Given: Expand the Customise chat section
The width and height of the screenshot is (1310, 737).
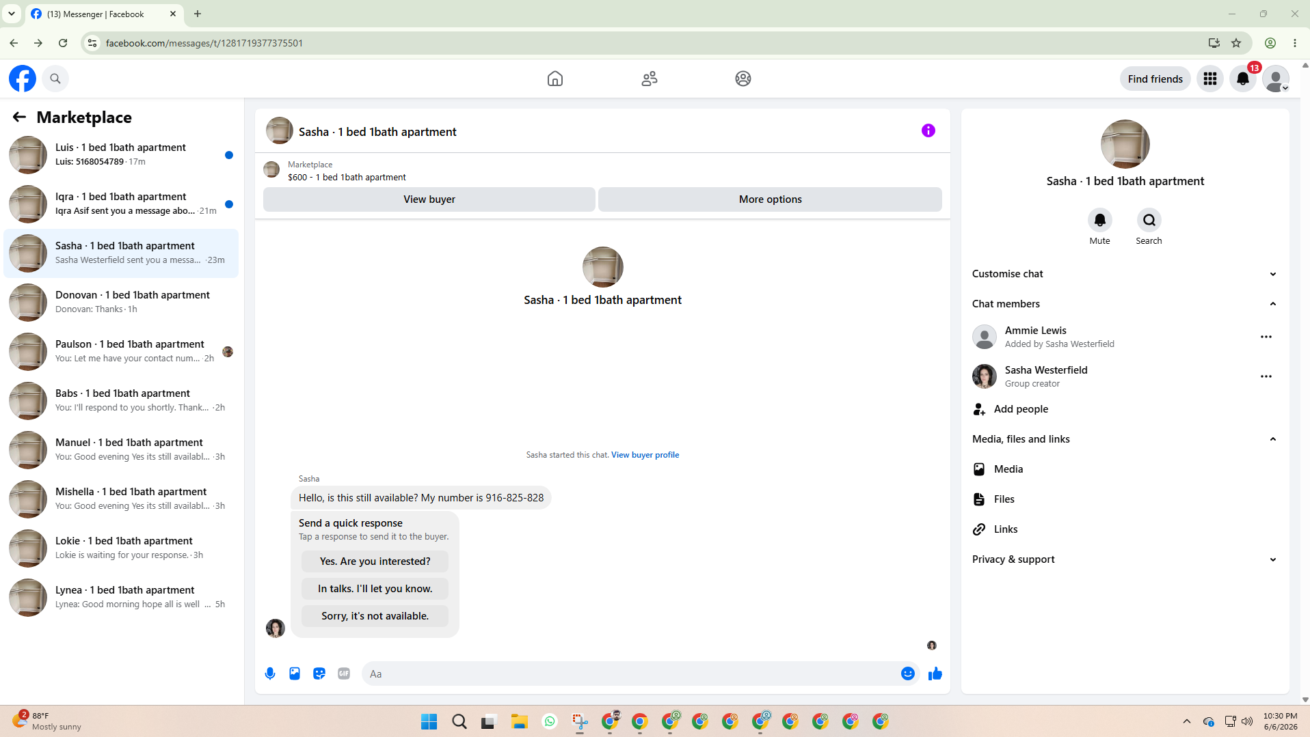Looking at the screenshot, I should coord(1125,274).
